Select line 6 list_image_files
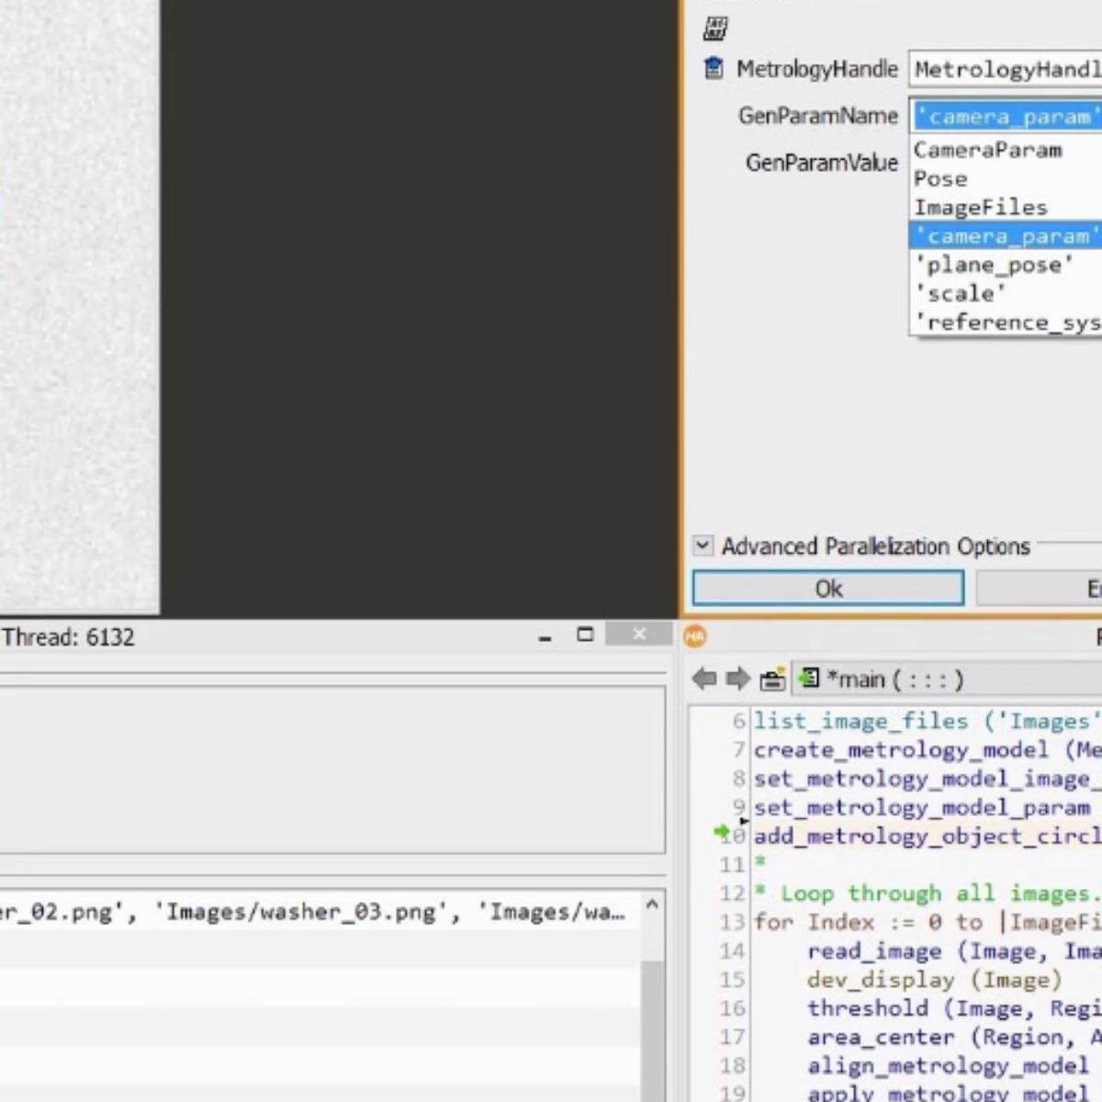The height and width of the screenshot is (1102, 1102). coord(928,721)
